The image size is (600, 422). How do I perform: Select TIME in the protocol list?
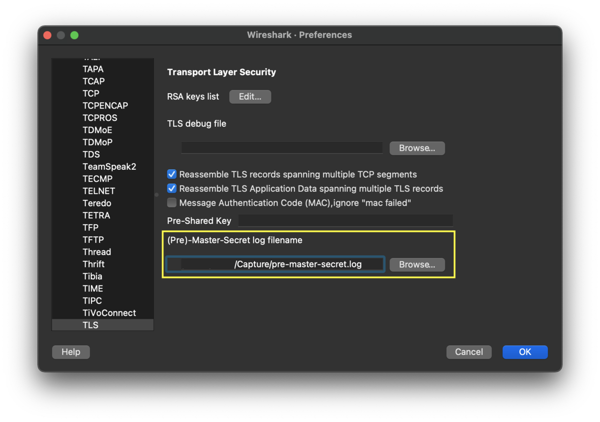point(102,288)
